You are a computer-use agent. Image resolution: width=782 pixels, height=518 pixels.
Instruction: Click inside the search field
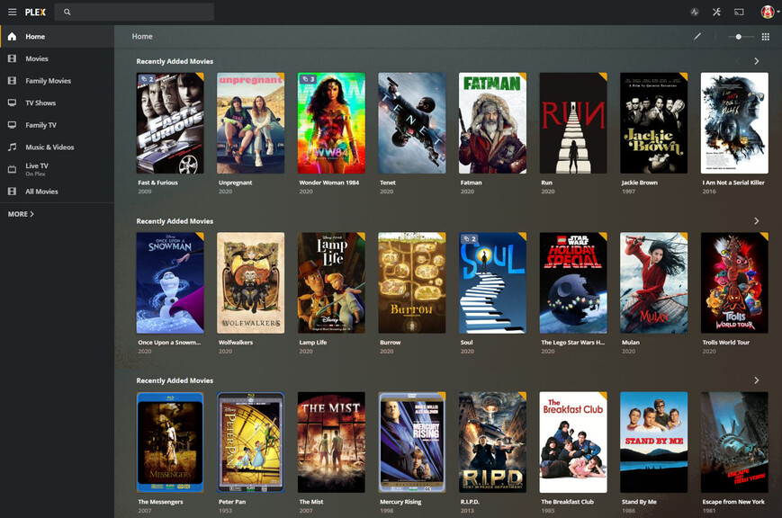click(134, 12)
